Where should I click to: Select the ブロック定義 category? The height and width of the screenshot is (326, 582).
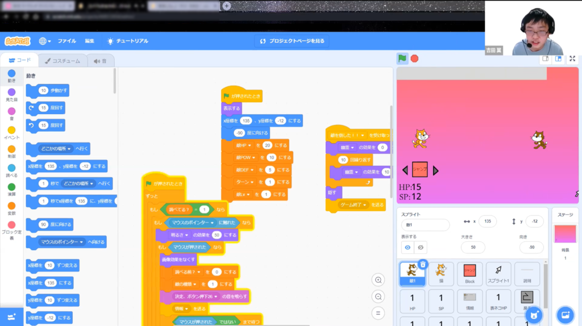(11, 230)
